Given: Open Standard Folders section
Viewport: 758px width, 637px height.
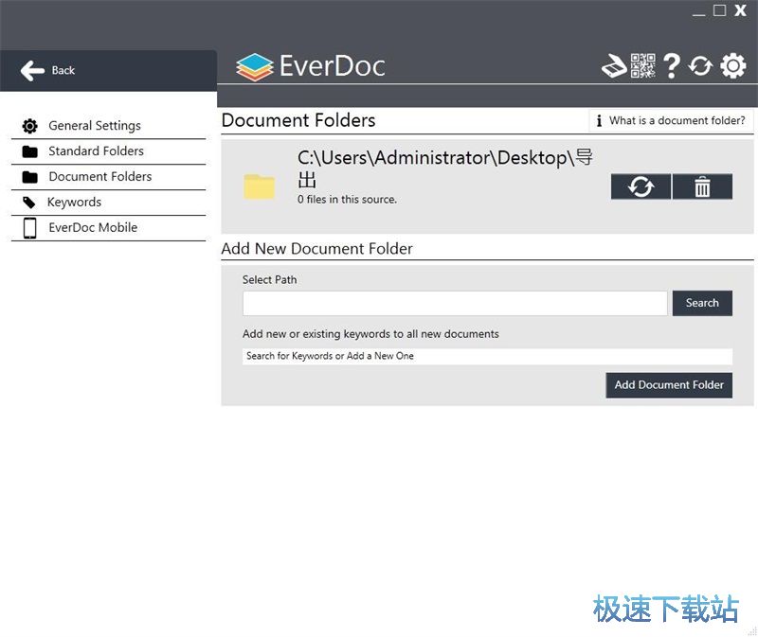Looking at the screenshot, I should [108, 151].
